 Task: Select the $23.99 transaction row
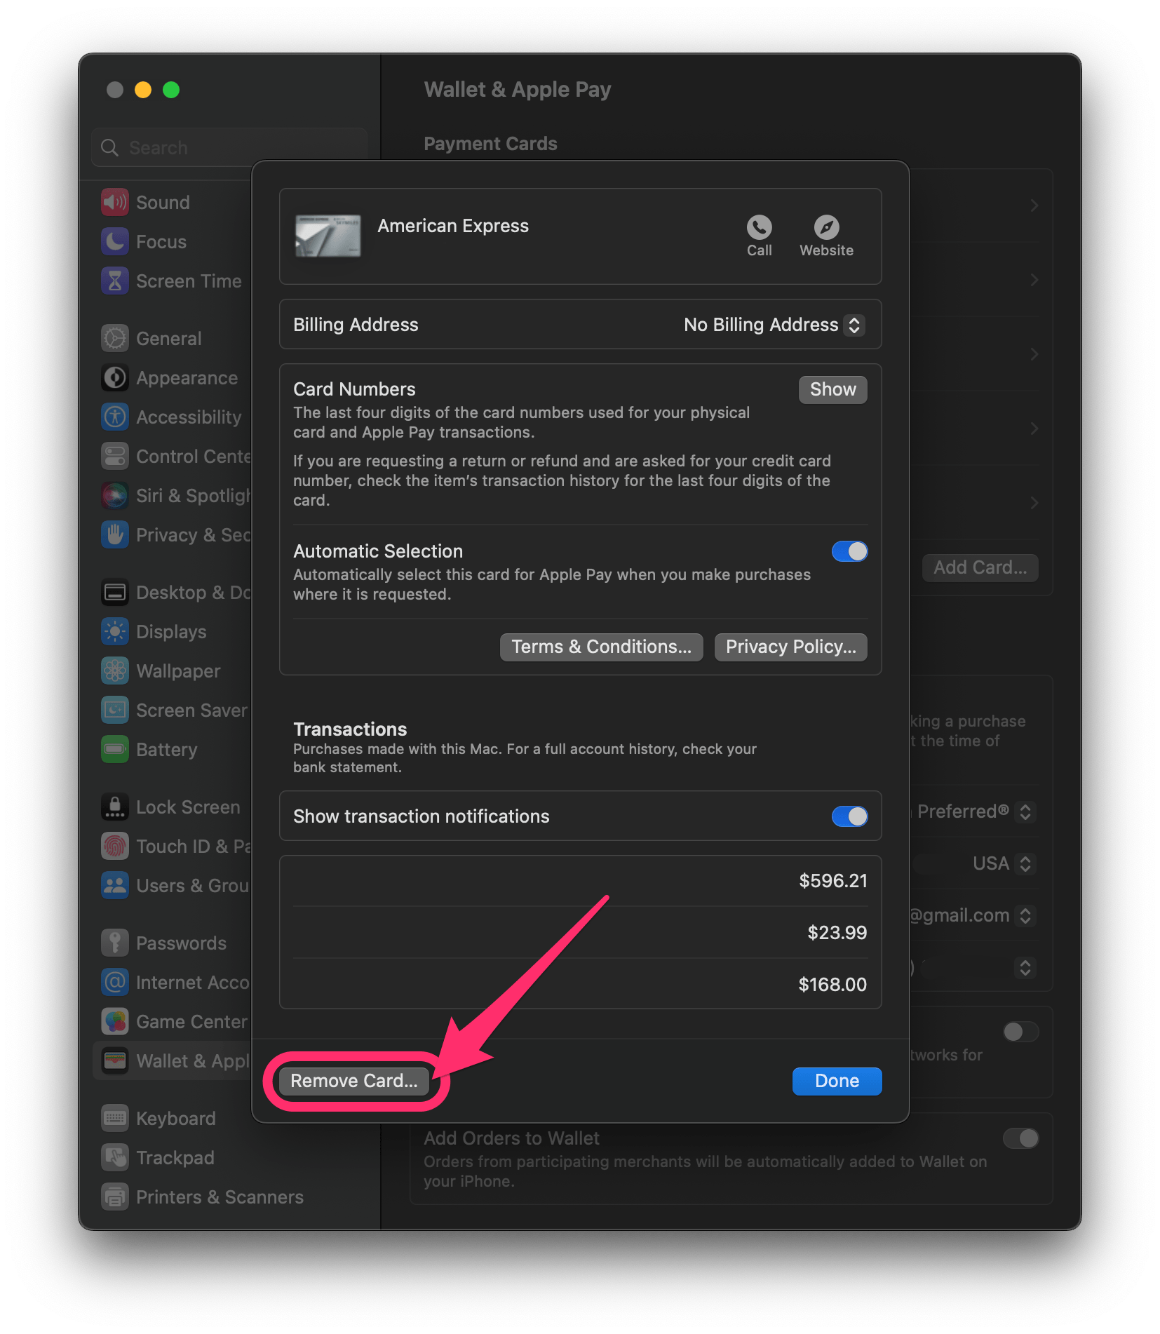[580, 933]
